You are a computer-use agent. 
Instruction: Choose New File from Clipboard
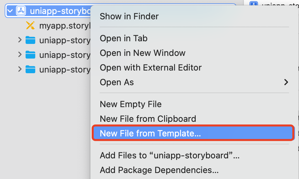click(148, 119)
